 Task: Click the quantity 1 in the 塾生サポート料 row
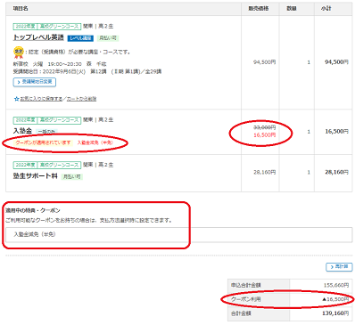309,173
